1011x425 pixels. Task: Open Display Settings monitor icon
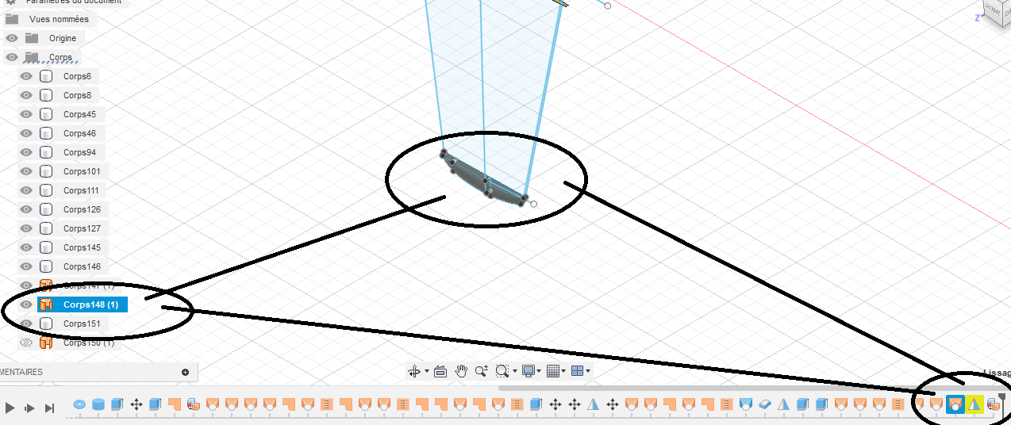click(529, 371)
